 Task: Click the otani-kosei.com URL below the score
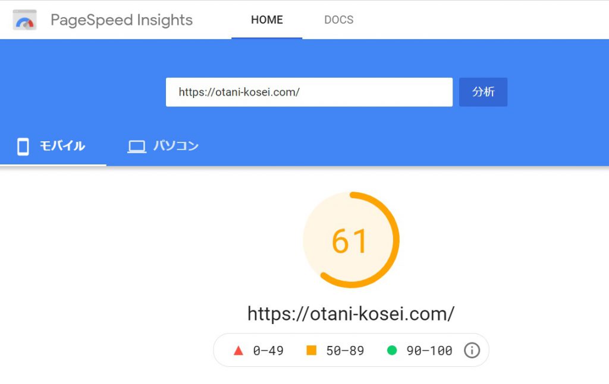[x=351, y=313]
